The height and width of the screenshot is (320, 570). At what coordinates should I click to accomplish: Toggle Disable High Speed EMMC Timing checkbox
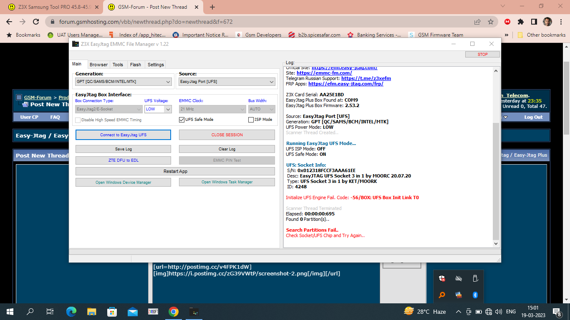[x=78, y=120]
